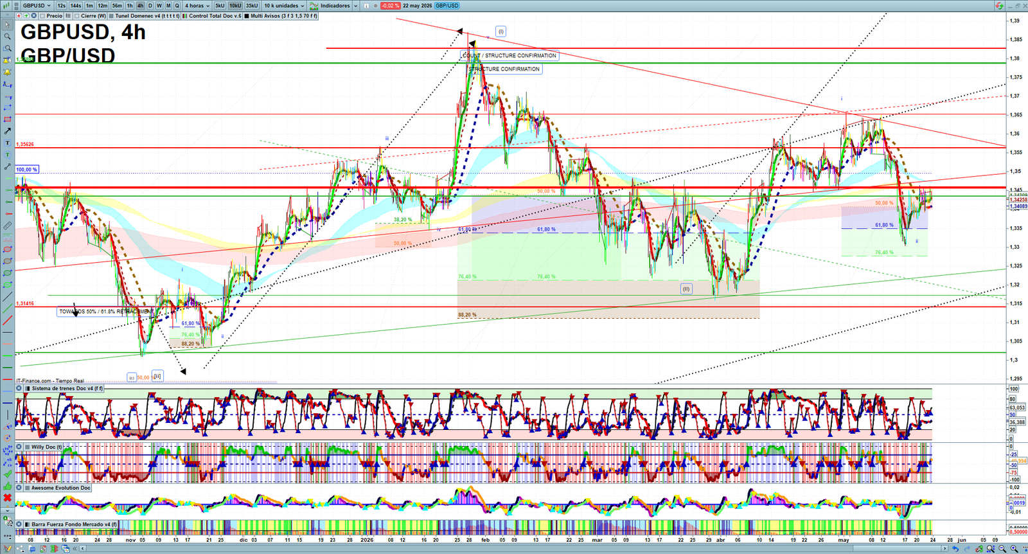Select the 4h timeframe tab
This screenshot has width=1028, height=554.
(x=140, y=6)
